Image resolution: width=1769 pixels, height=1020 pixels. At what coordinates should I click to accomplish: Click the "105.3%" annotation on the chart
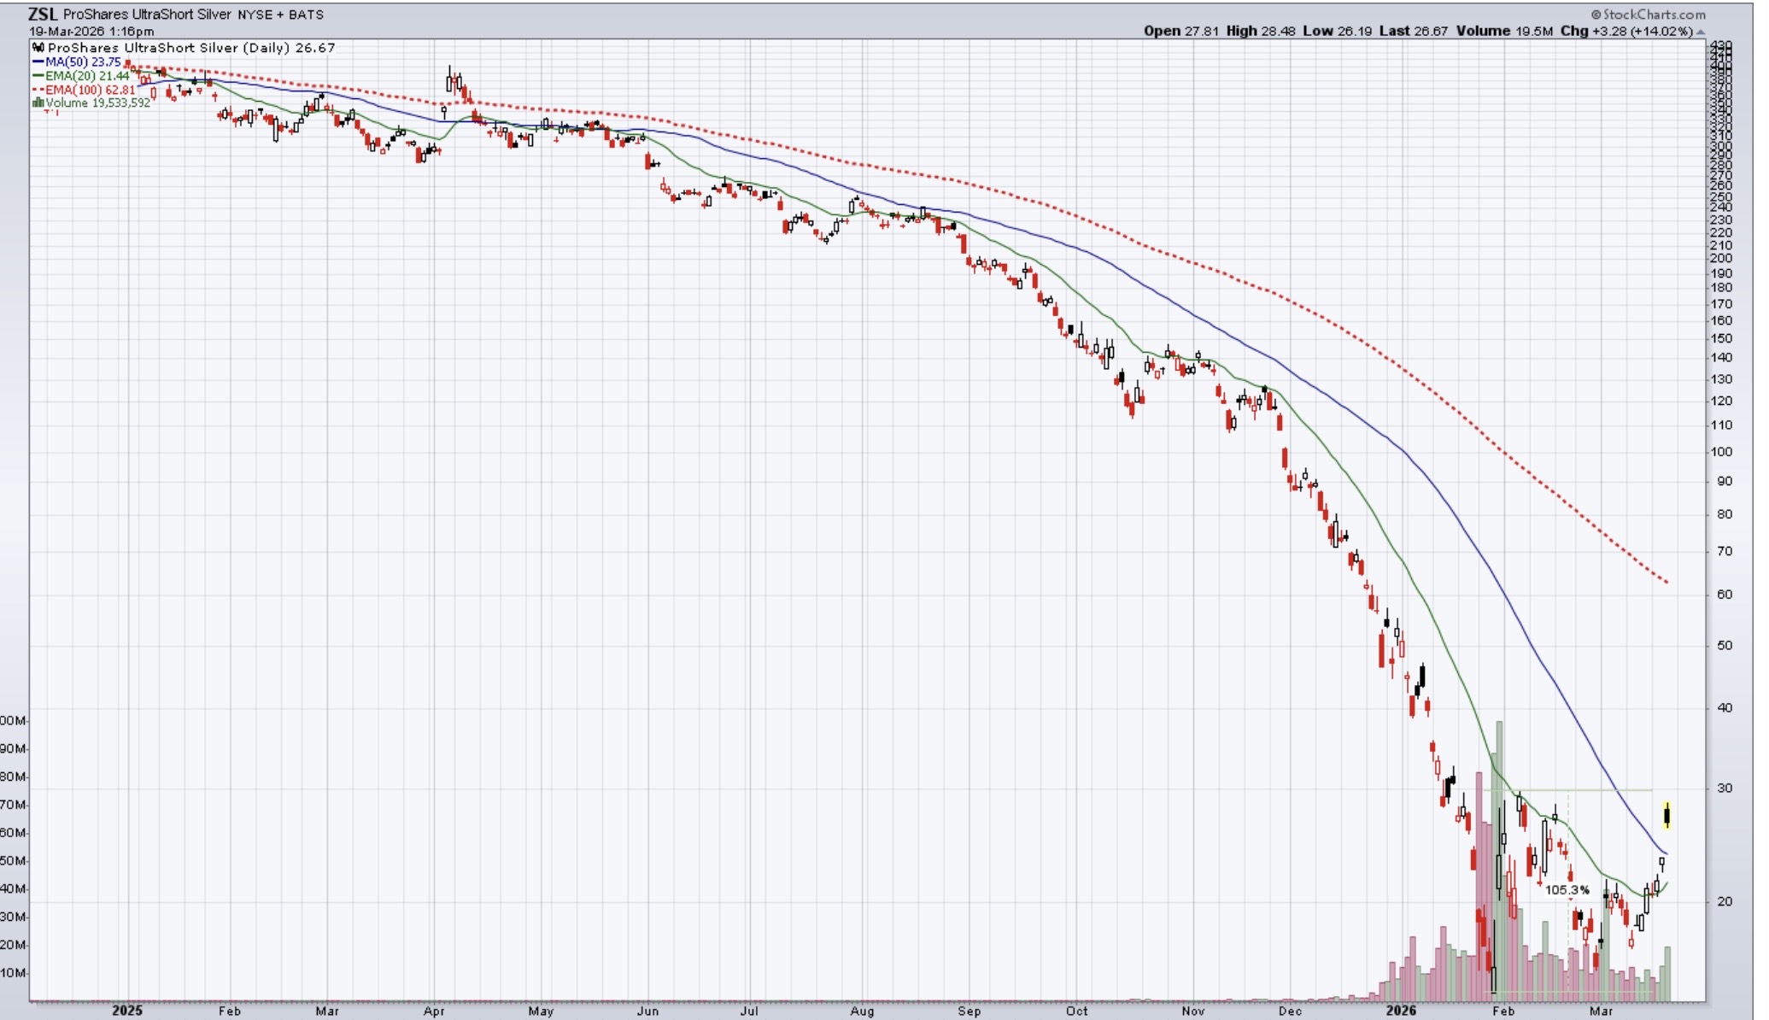[x=1567, y=890]
